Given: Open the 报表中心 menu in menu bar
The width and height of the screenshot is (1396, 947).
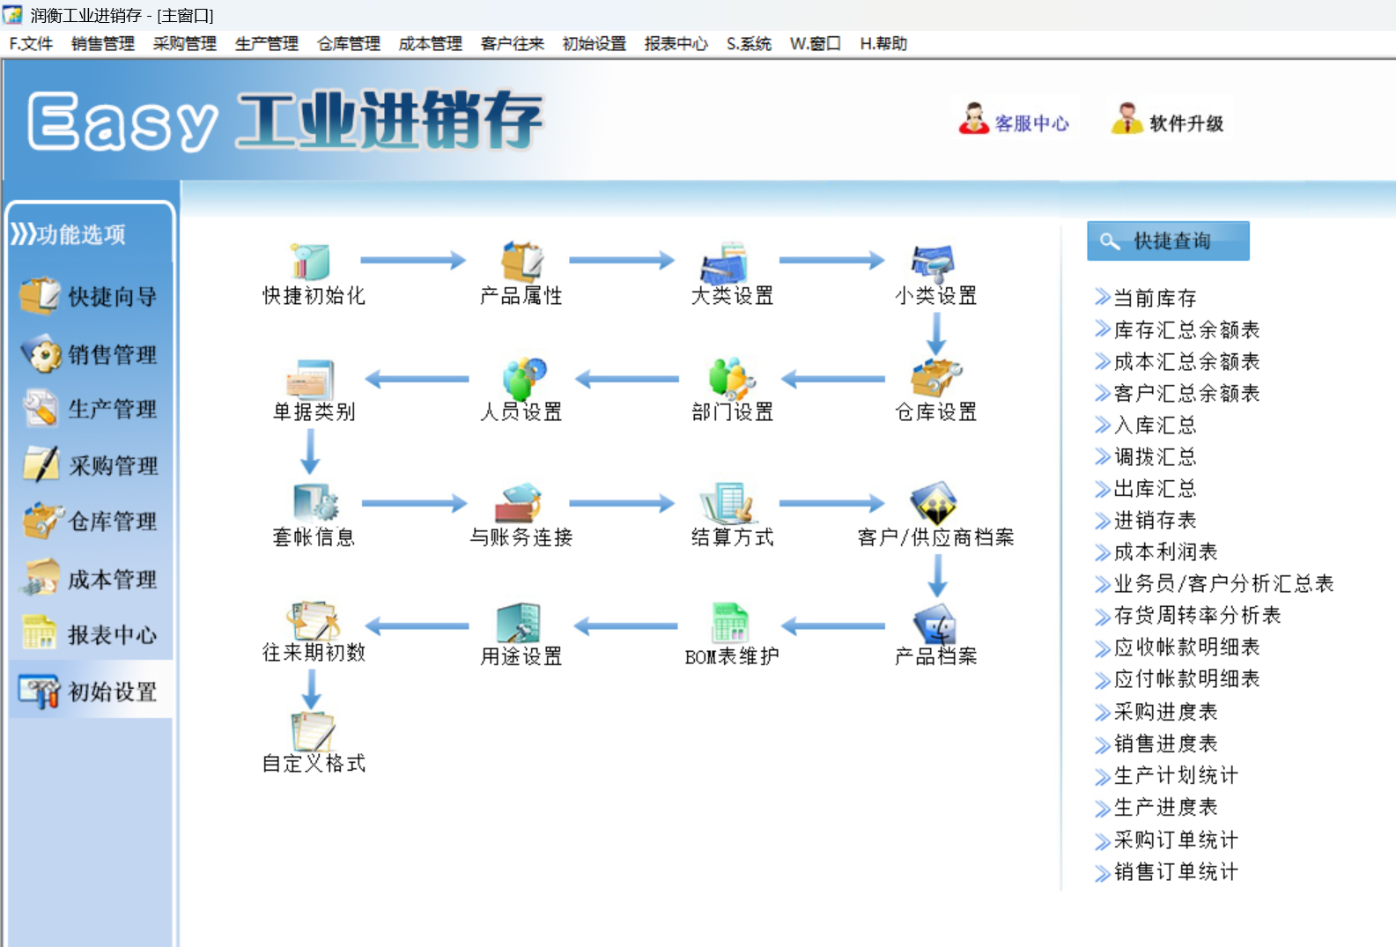Looking at the screenshot, I should [x=676, y=44].
